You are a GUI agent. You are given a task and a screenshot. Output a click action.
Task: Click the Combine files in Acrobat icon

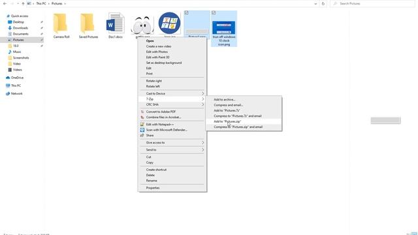(x=142, y=117)
